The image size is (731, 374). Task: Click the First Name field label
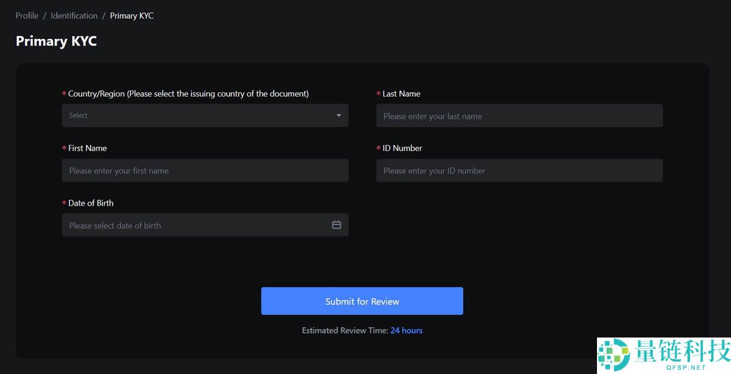(87, 148)
